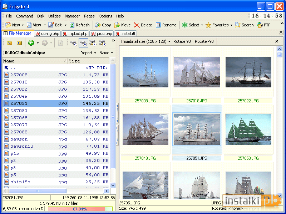Screen dimensions: 286x214
Task: Click the file list vertical scrollbar thumb
Action: click(x=113, y=116)
